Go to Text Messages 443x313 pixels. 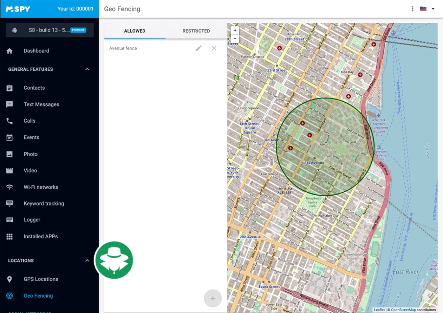41,104
